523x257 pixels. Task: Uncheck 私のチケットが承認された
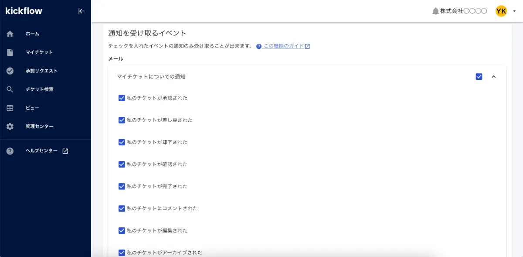coord(122,98)
